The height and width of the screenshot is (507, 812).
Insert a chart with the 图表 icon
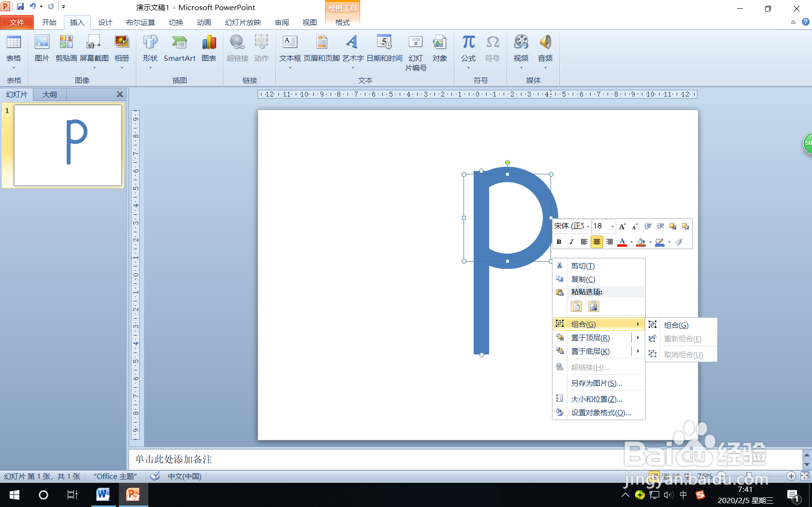[209, 48]
